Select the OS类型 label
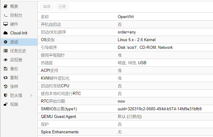Image resolution: width=213 pixels, height=137 pixels. coord(48,40)
